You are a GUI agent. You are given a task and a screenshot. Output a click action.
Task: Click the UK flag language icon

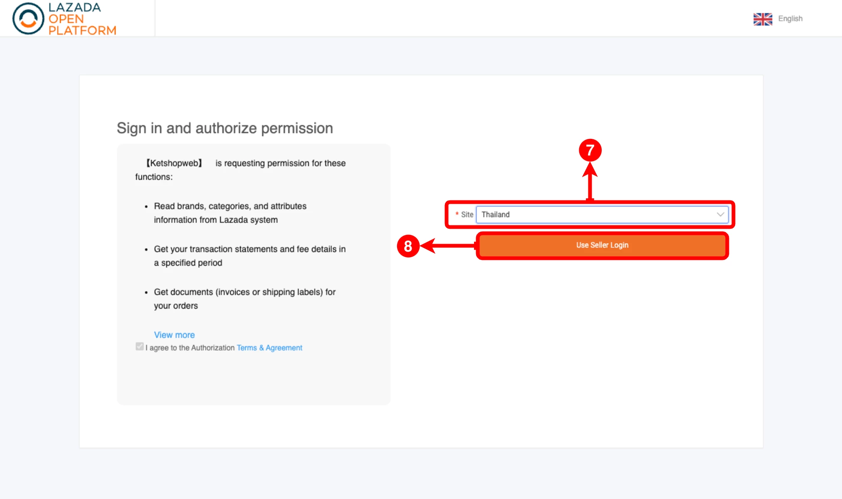[763, 19]
